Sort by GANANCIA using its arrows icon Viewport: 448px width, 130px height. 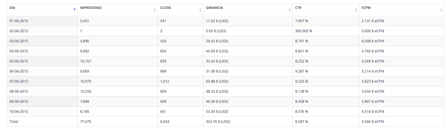290,10
